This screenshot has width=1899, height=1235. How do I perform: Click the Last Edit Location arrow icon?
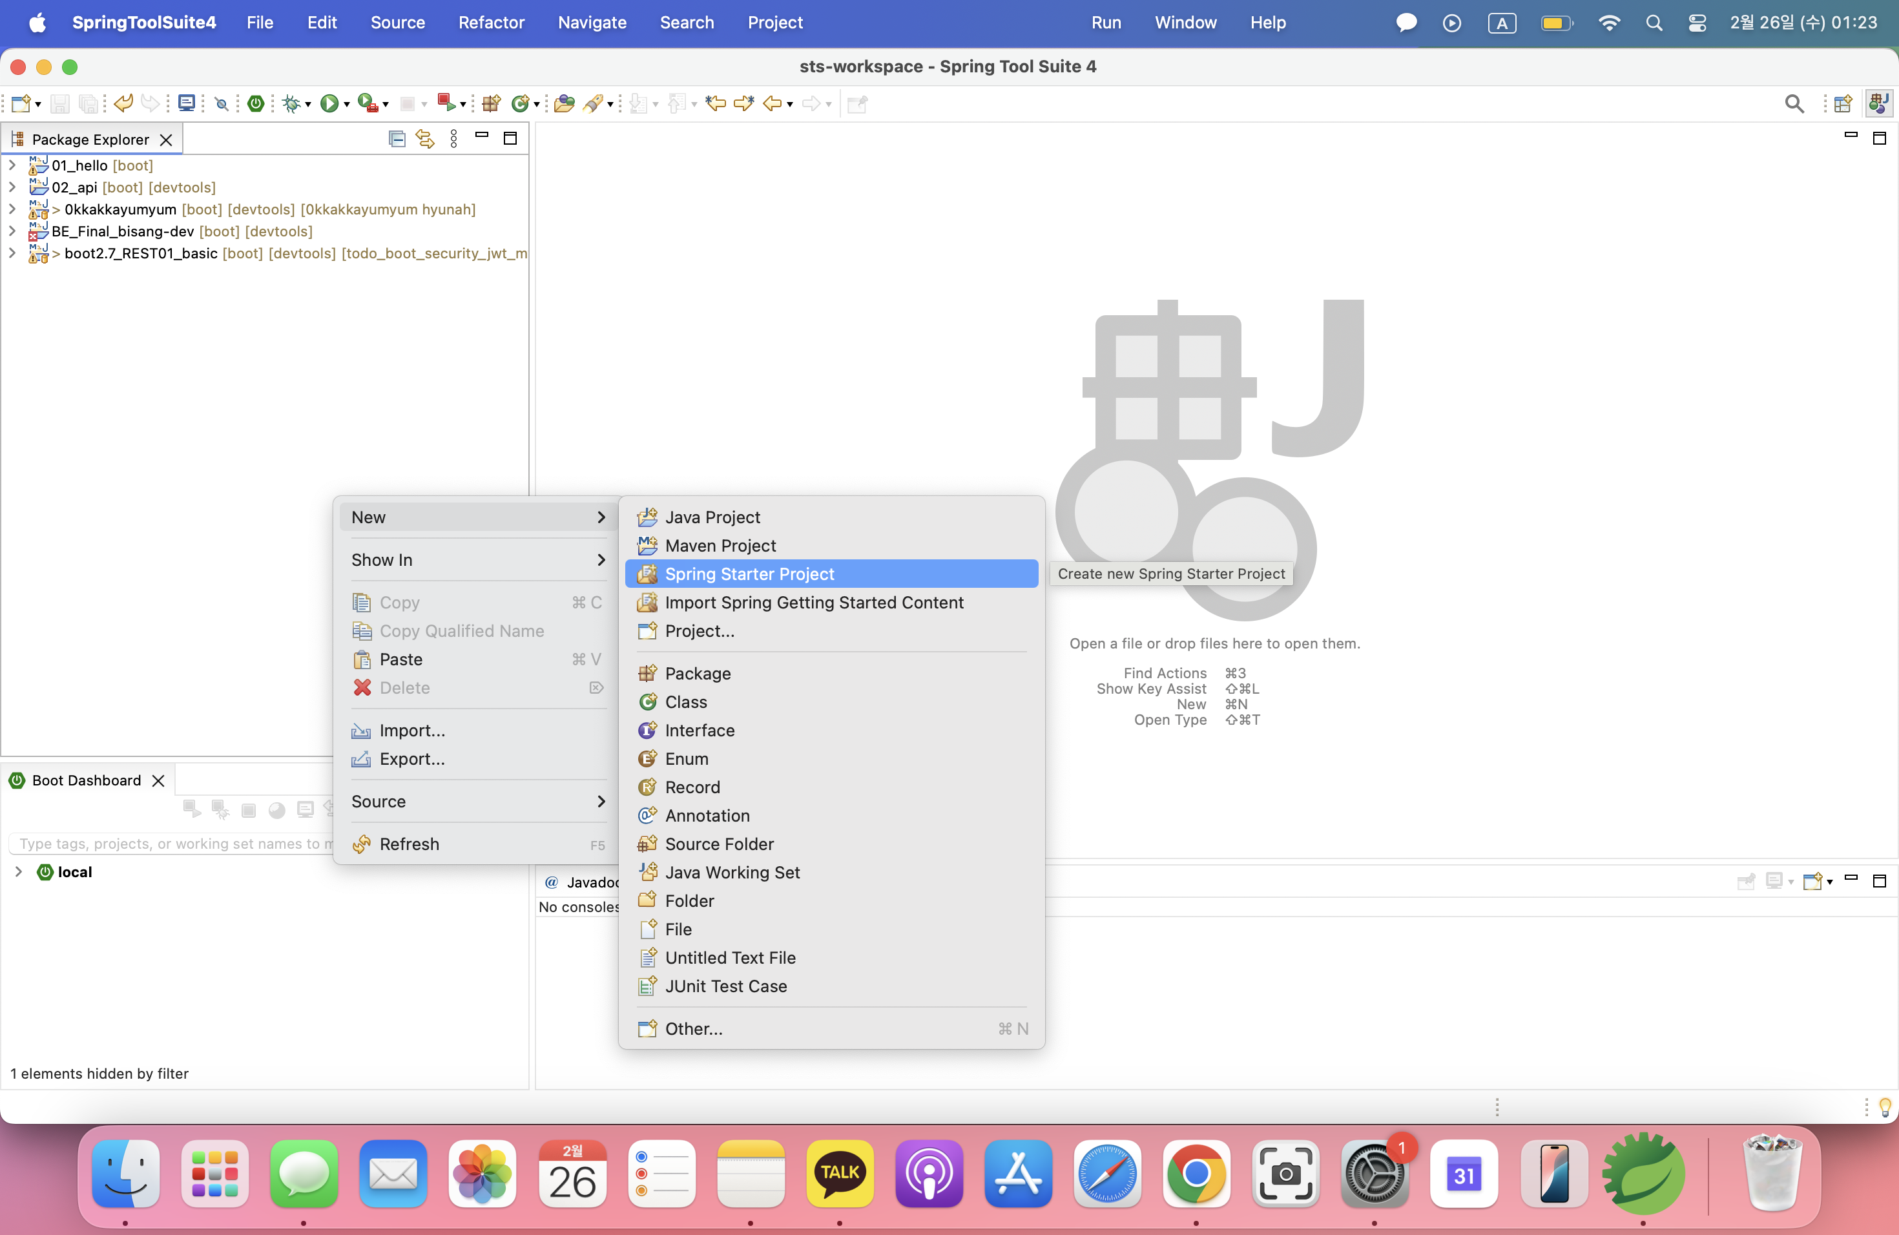tap(716, 104)
